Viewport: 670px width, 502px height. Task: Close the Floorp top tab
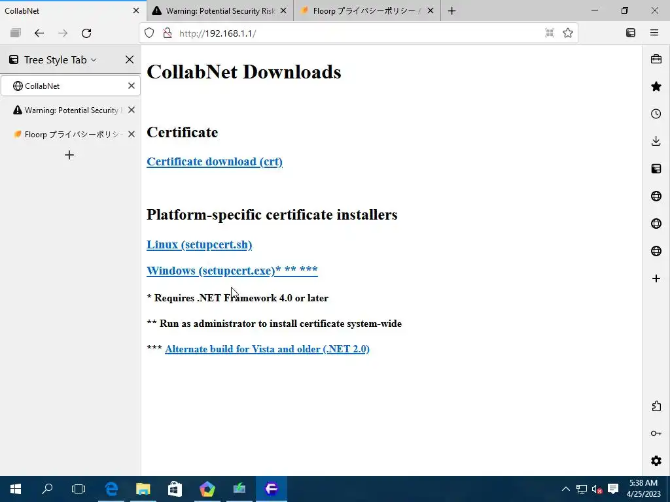(x=431, y=10)
